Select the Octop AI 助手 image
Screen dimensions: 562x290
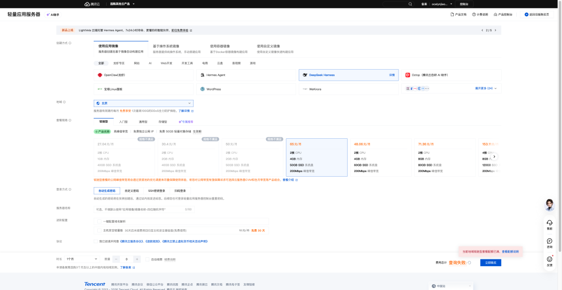[x=451, y=75]
